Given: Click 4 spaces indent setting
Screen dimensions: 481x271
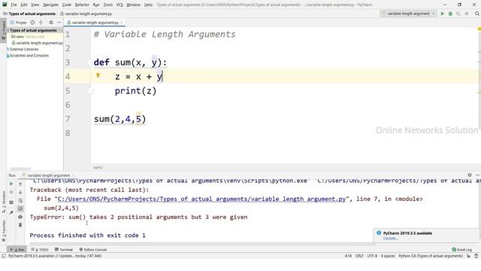Looking at the screenshot, I should pyautogui.click(x=388, y=256).
